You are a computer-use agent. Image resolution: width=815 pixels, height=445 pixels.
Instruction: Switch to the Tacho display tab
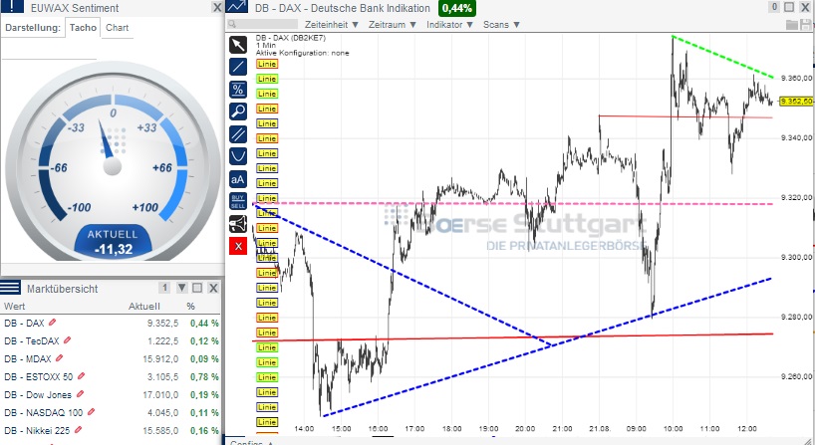(x=83, y=28)
